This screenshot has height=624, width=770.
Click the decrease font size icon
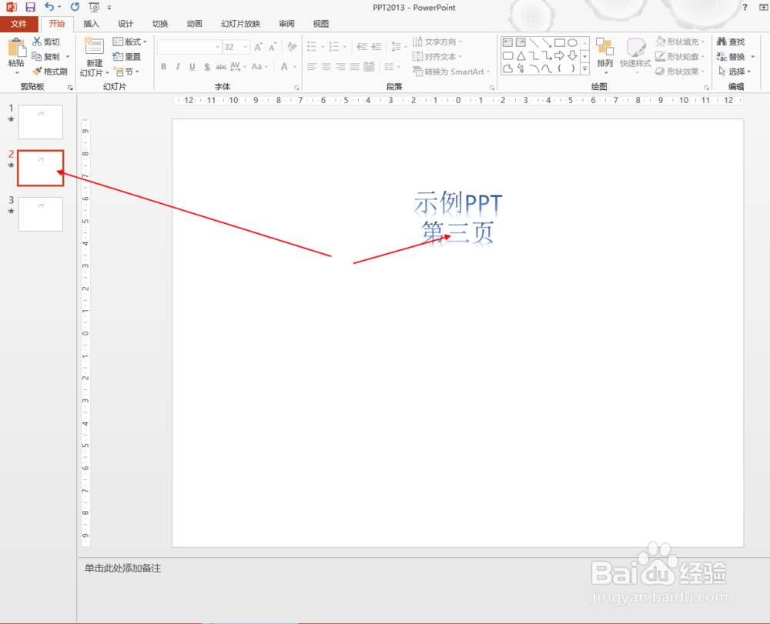click(273, 47)
